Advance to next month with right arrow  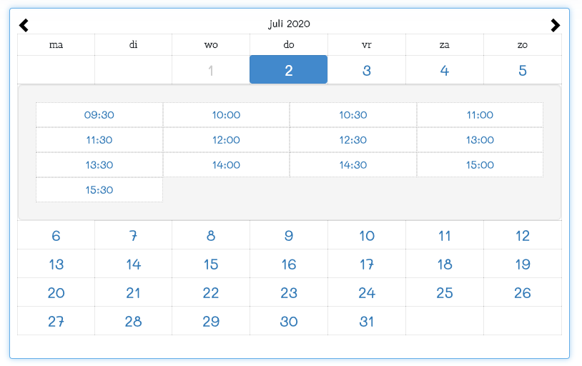[x=556, y=25]
